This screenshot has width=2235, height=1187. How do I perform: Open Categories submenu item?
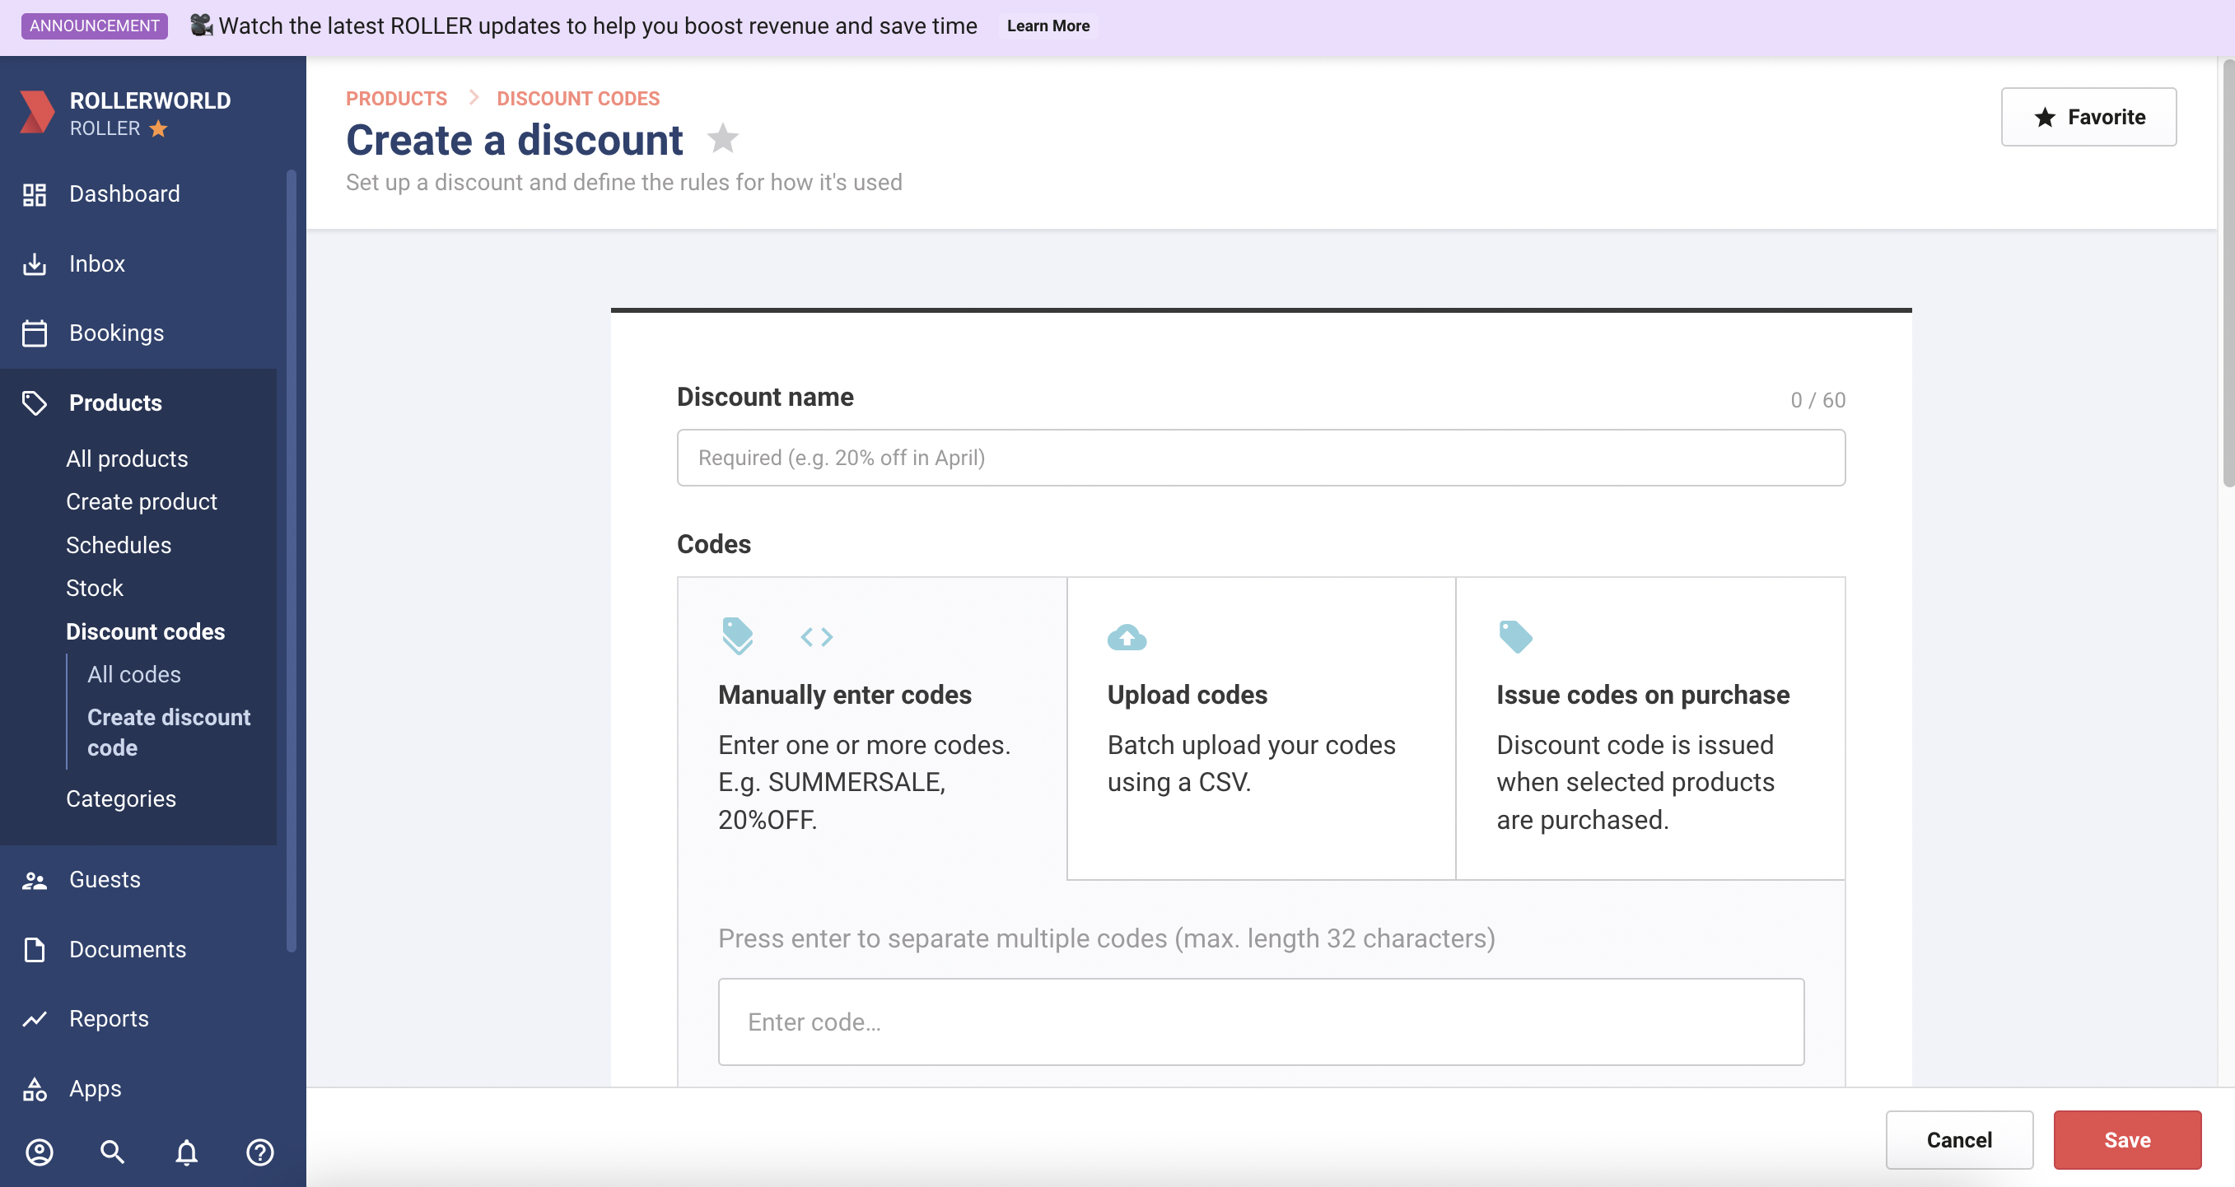pyautogui.click(x=122, y=798)
